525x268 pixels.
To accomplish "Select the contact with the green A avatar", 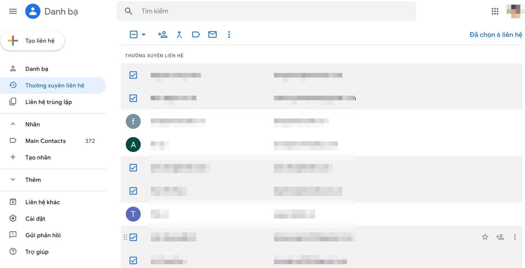I will click(x=133, y=144).
